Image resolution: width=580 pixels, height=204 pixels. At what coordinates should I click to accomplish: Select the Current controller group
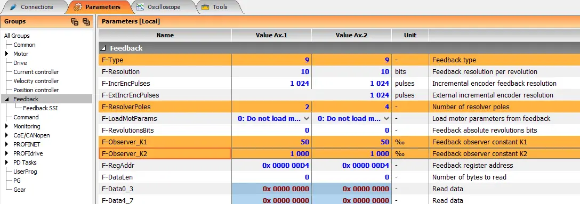[36, 72]
